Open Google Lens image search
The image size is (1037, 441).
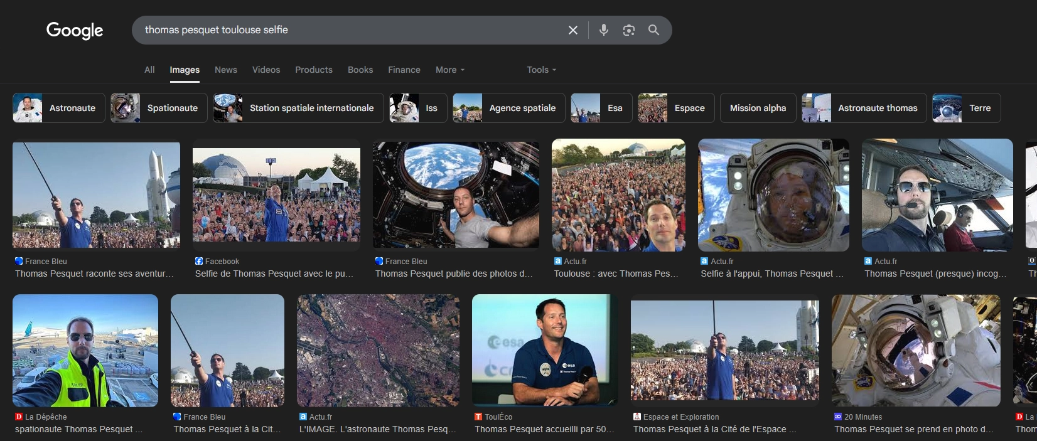[x=628, y=30]
